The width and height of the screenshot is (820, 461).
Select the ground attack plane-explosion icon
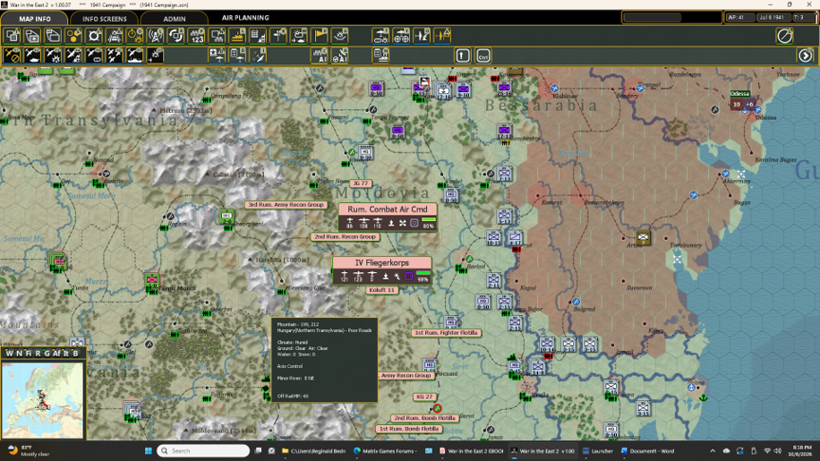[x=53, y=55]
